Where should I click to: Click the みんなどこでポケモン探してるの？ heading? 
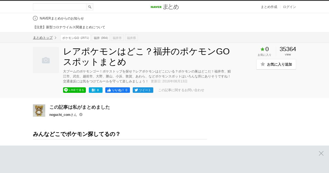76,134
